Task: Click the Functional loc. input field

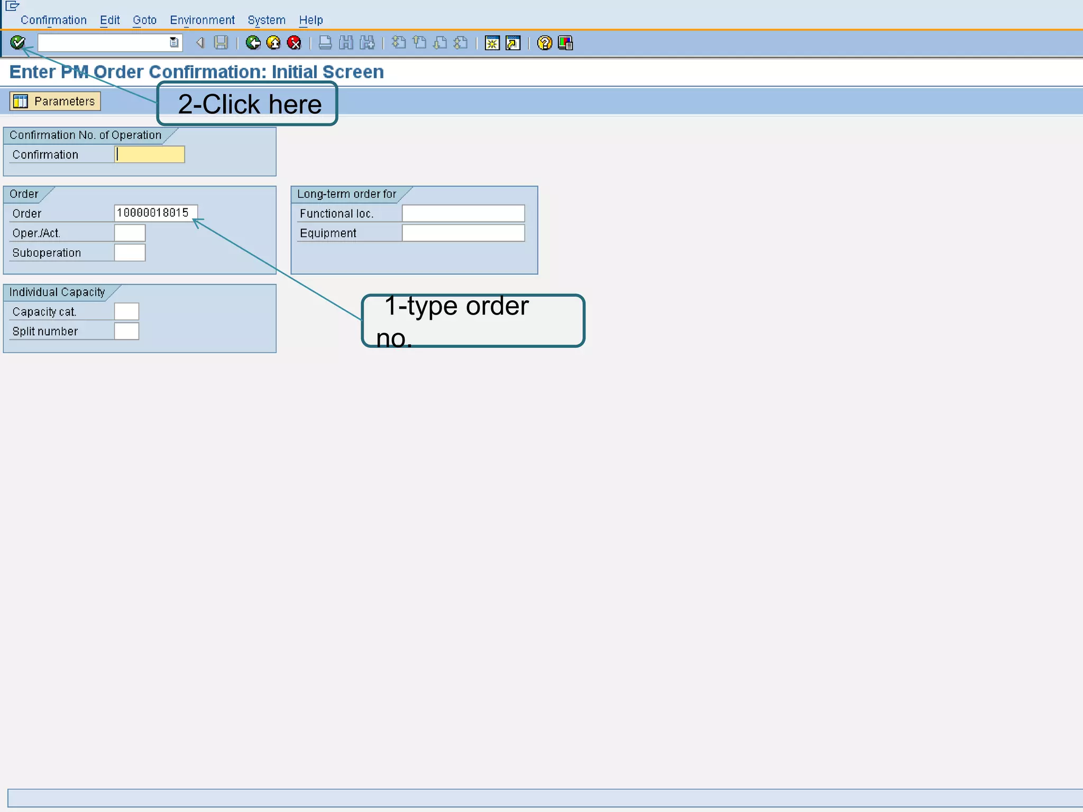Action: [x=463, y=213]
